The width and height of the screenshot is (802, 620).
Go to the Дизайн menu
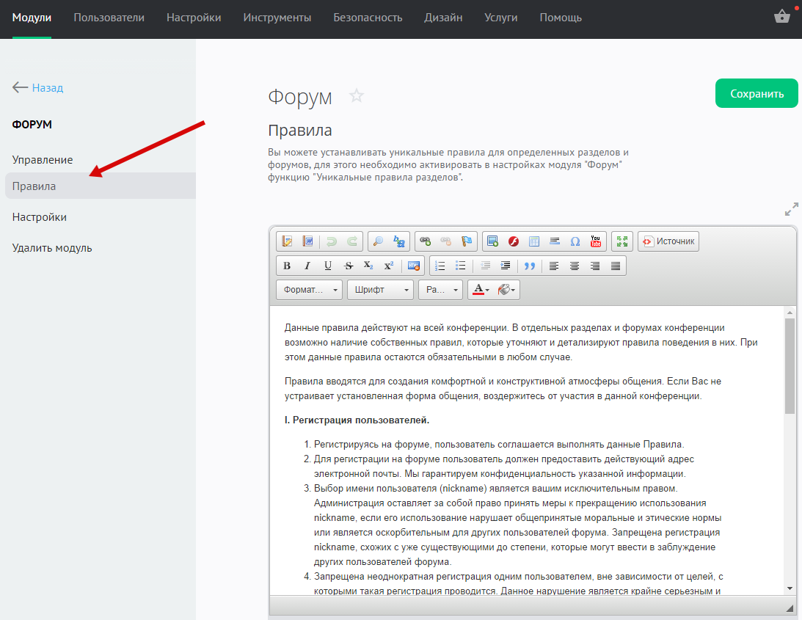(443, 18)
